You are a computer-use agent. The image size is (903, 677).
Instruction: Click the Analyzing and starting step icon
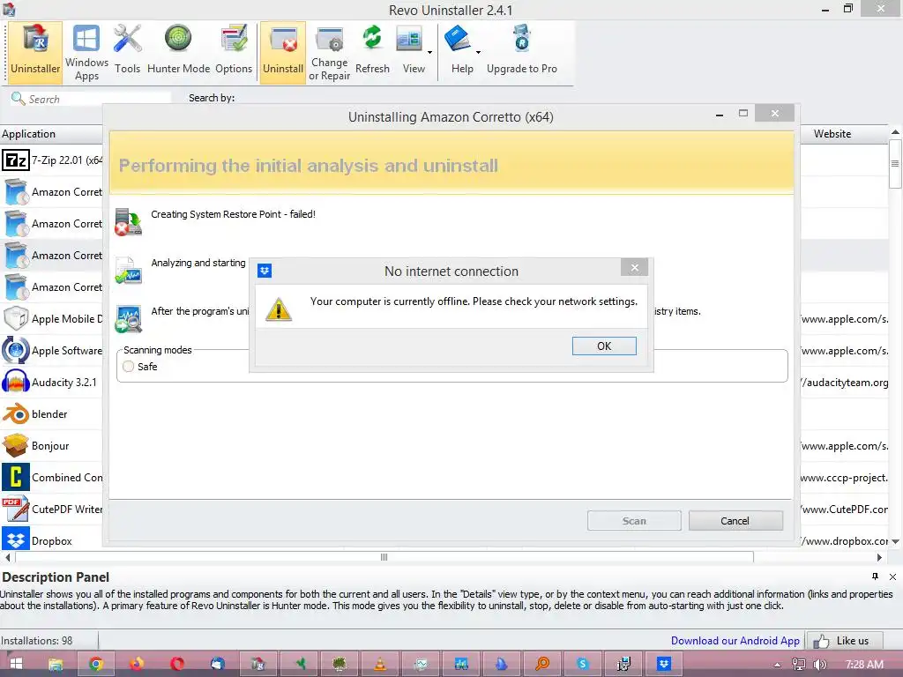[x=129, y=271]
